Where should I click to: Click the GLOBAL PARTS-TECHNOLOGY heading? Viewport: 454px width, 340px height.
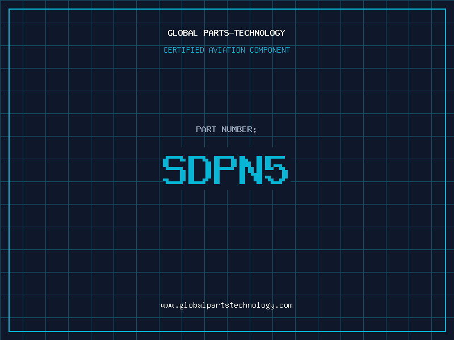(226, 33)
